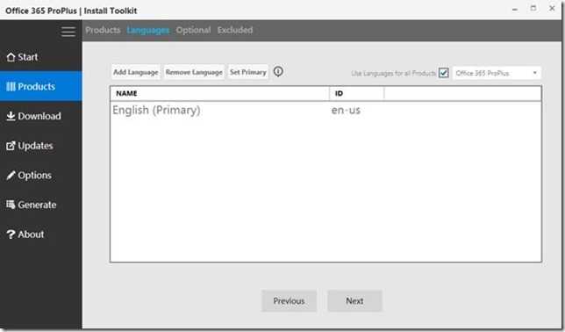Viewport: 565px width, 332px height.
Task: Click the info icon beside Set Primary
Action: (x=278, y=71)
